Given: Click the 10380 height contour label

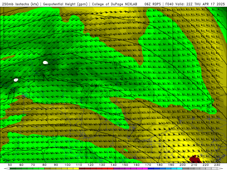Looking at the screenshot, I should [95, 86].
